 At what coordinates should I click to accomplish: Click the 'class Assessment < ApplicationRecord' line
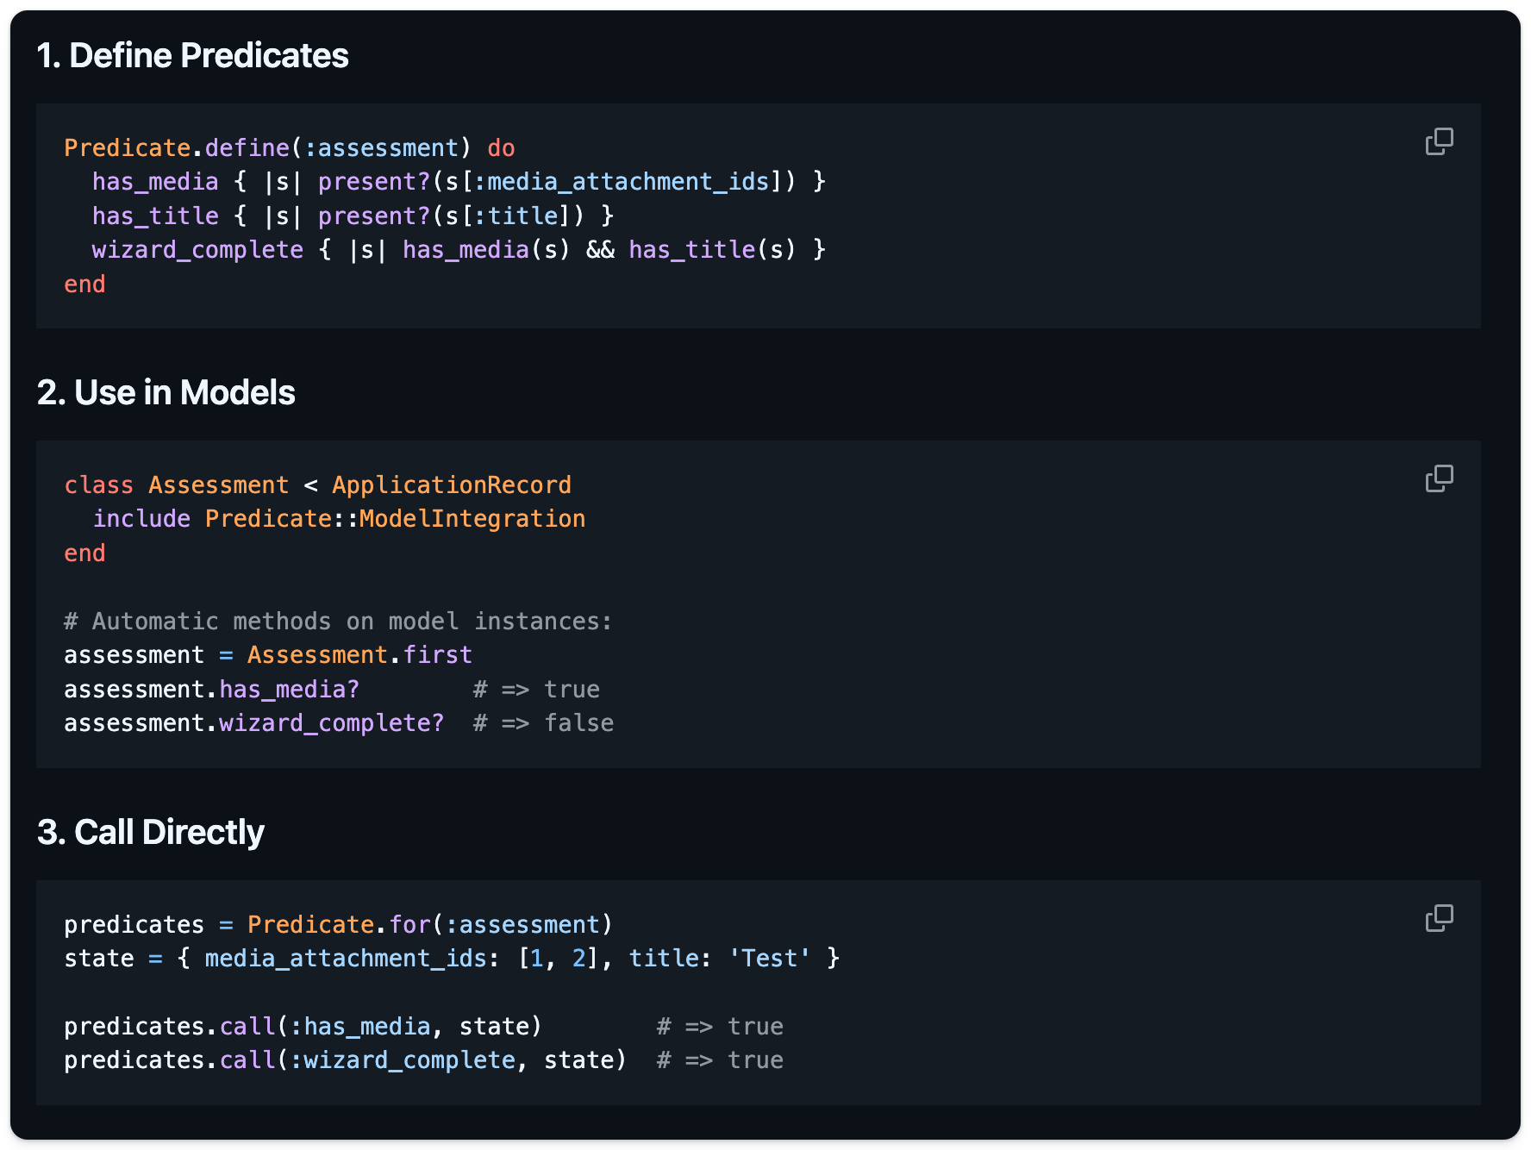point(317,485)
